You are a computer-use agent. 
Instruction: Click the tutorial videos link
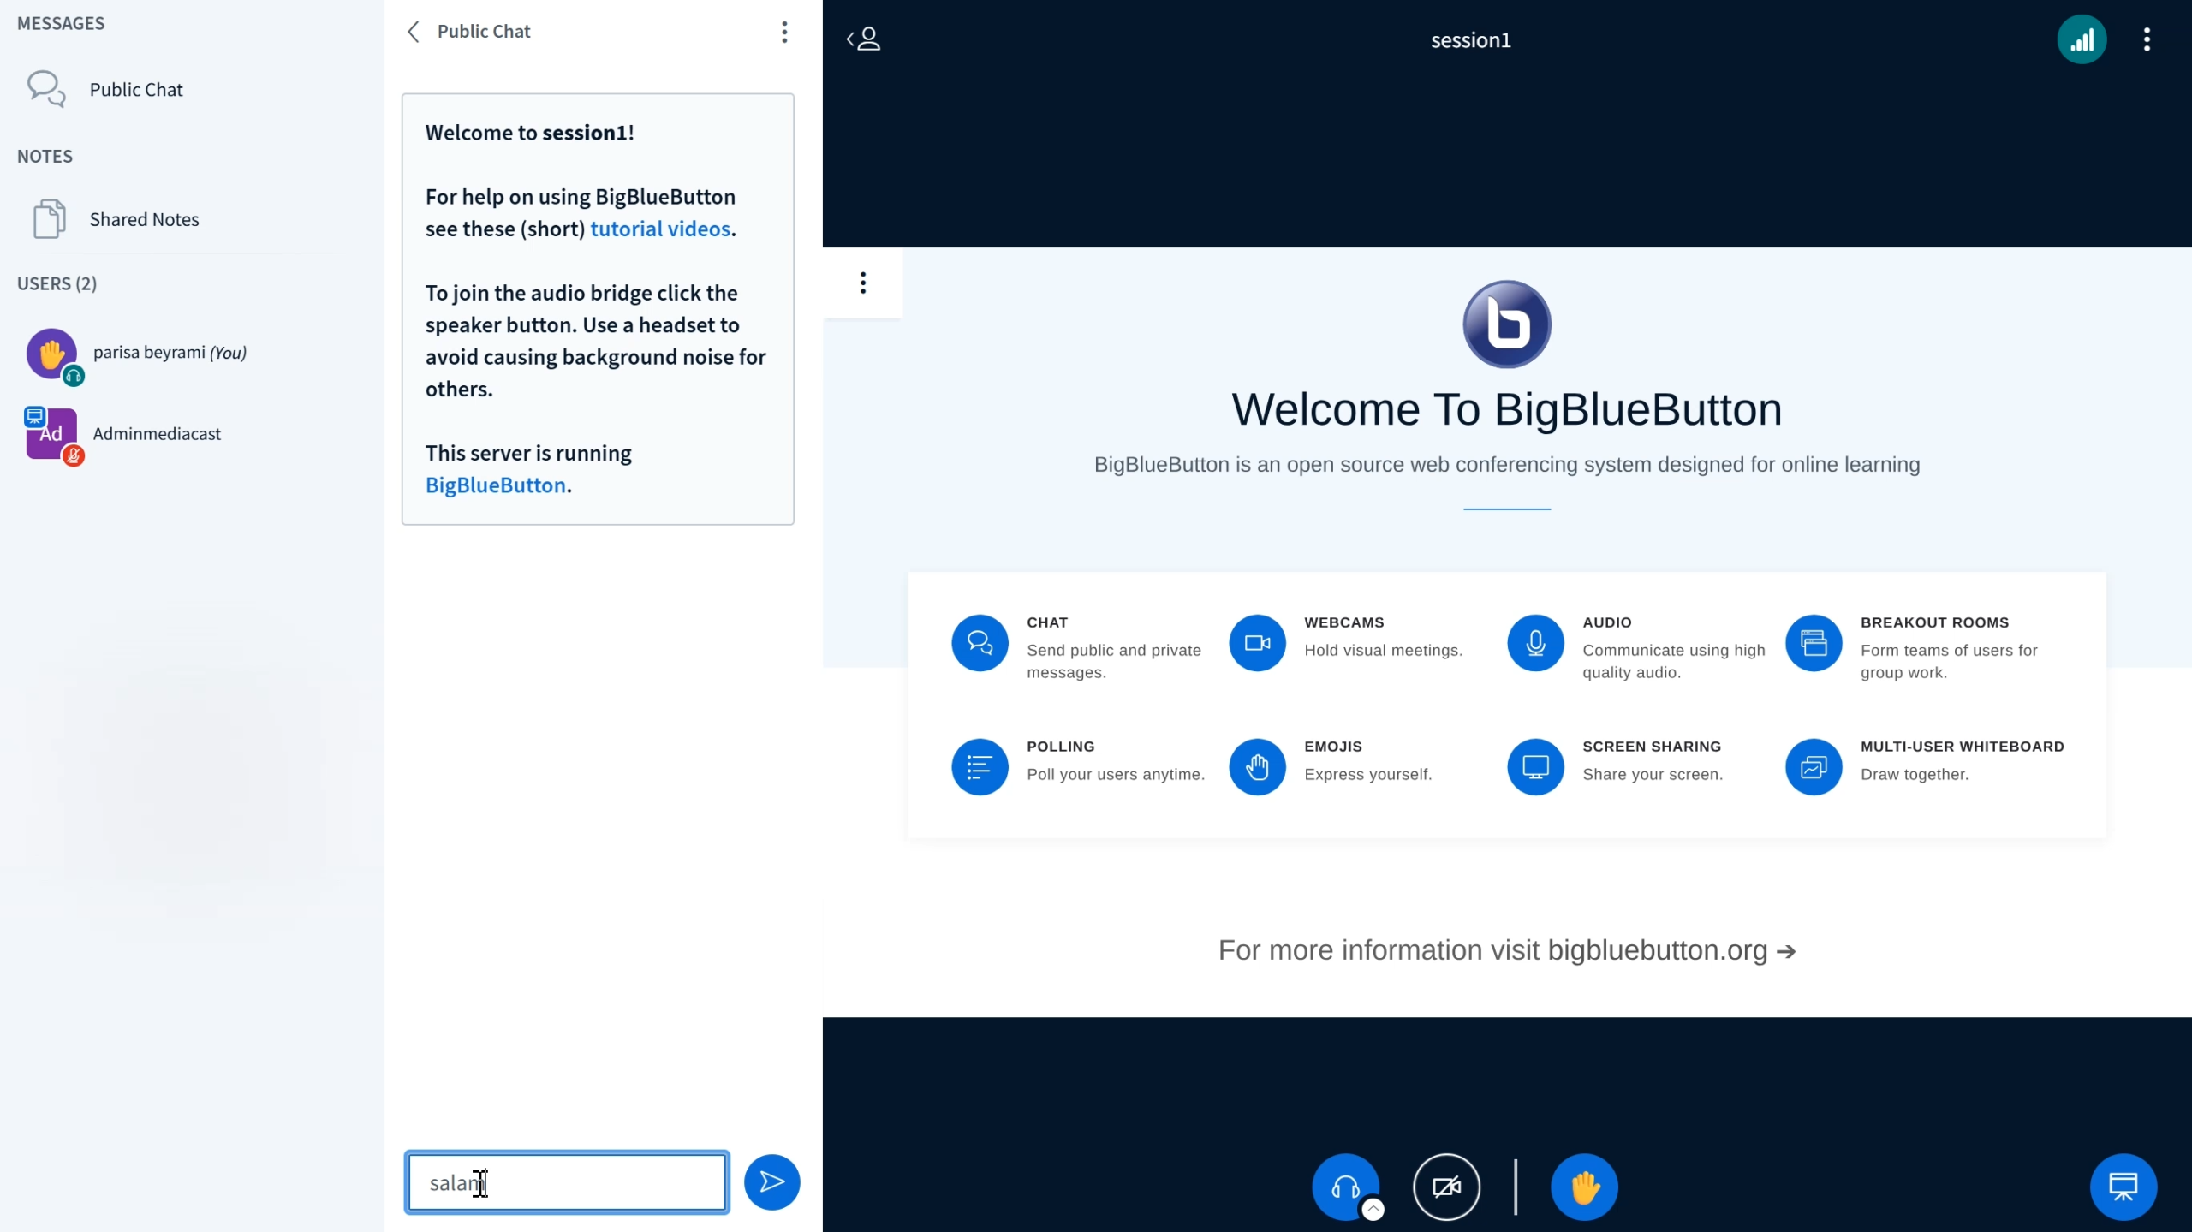(x=659, y=229)
